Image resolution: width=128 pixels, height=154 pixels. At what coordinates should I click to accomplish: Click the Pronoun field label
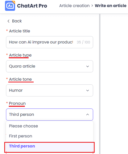click(17, 103)
